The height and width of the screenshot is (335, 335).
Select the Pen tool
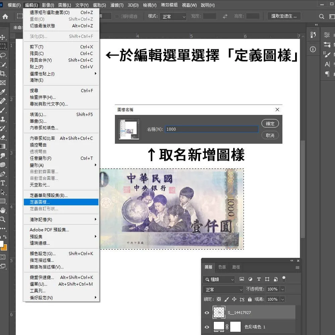pyautogui.click(x=3, y=174)
